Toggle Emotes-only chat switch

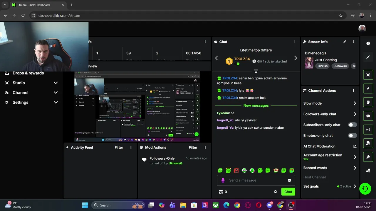point(352,136)
